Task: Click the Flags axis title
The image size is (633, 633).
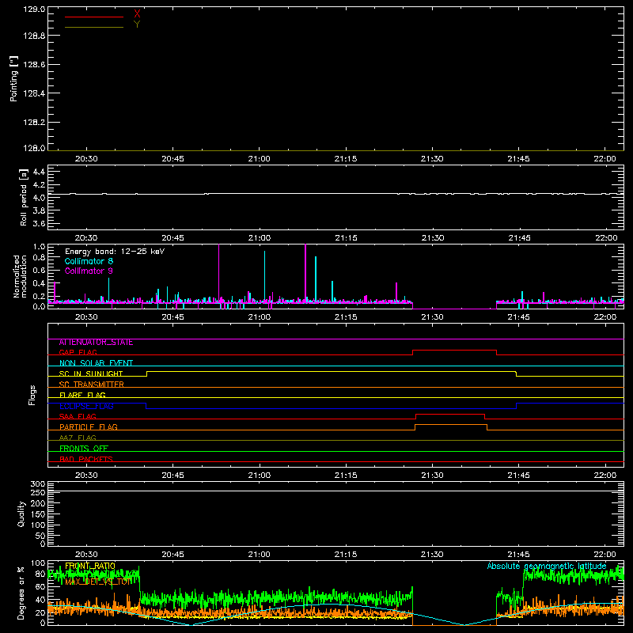Action: pyautogui.click(x=32, y=395)
